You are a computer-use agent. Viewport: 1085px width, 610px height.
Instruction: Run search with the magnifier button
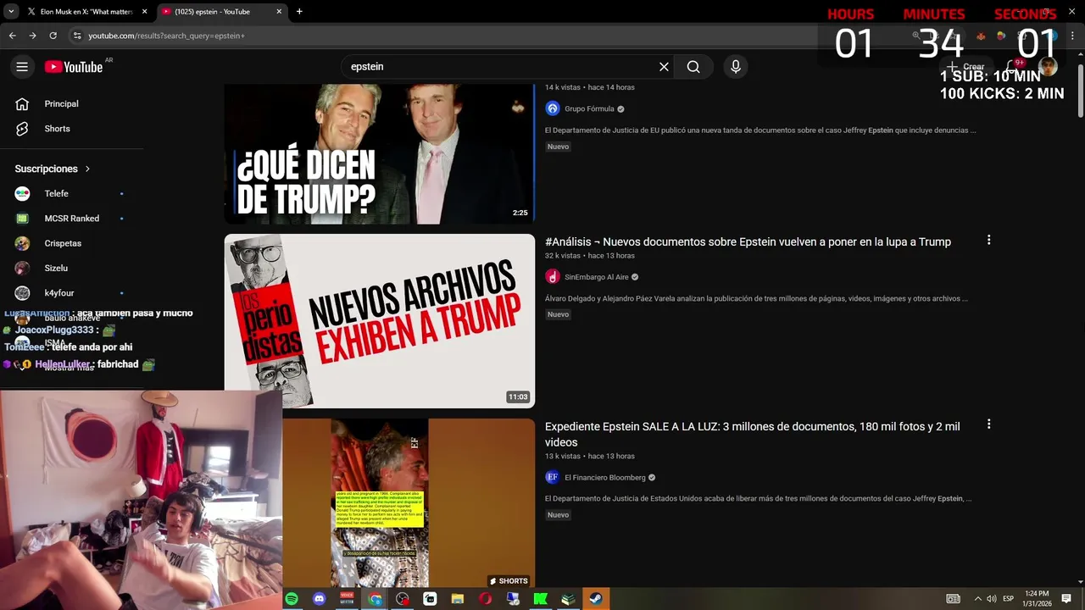pos(693,67)
